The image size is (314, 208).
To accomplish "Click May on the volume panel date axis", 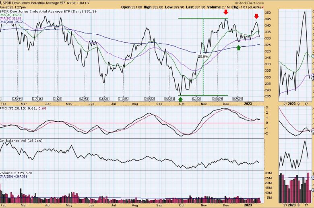I will point(69,206).
